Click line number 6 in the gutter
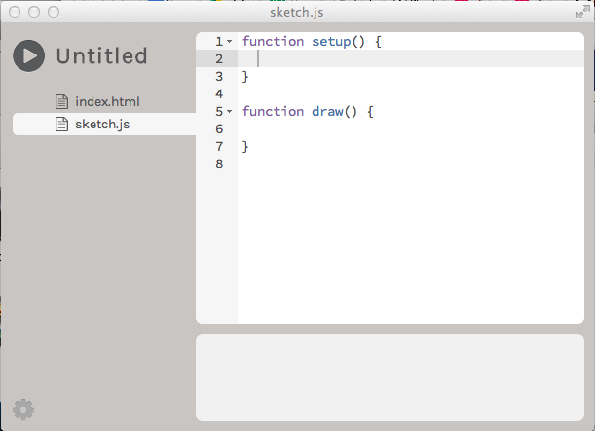The height and width of the screenshot is (431, 595). click(219, 128)
